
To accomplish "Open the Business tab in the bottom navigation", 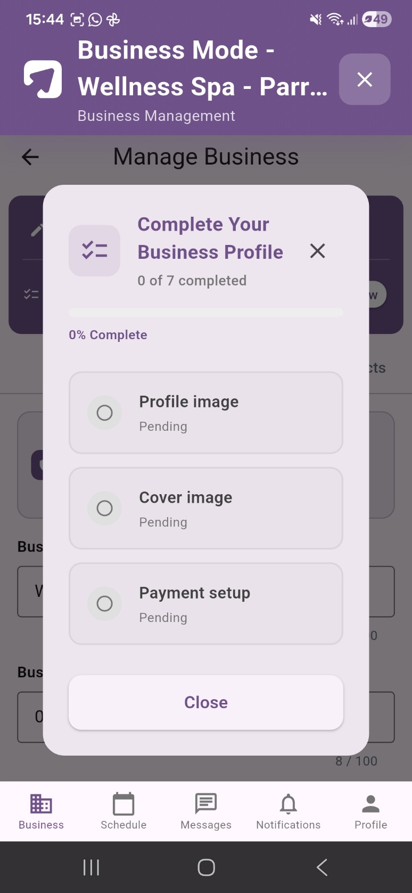I will click(x=41, y=812).
